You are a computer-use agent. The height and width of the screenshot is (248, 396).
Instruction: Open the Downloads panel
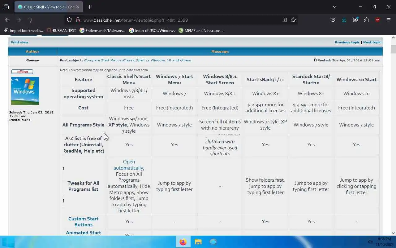(344, 20)
